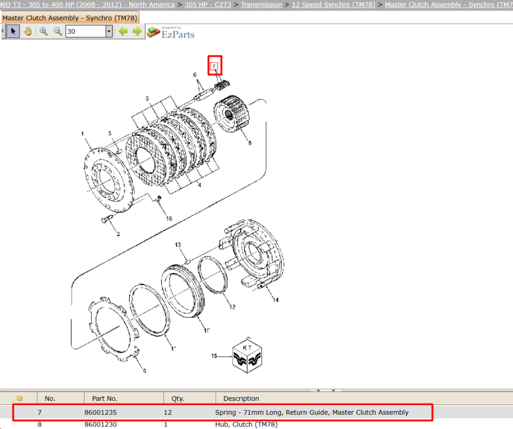
Task: Open 12 Speed Synchro (TM78) breadcrumb link
Action: (333, 5)
